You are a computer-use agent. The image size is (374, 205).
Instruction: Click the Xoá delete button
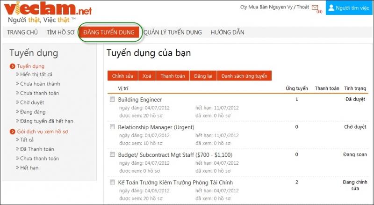click(147, 76)
